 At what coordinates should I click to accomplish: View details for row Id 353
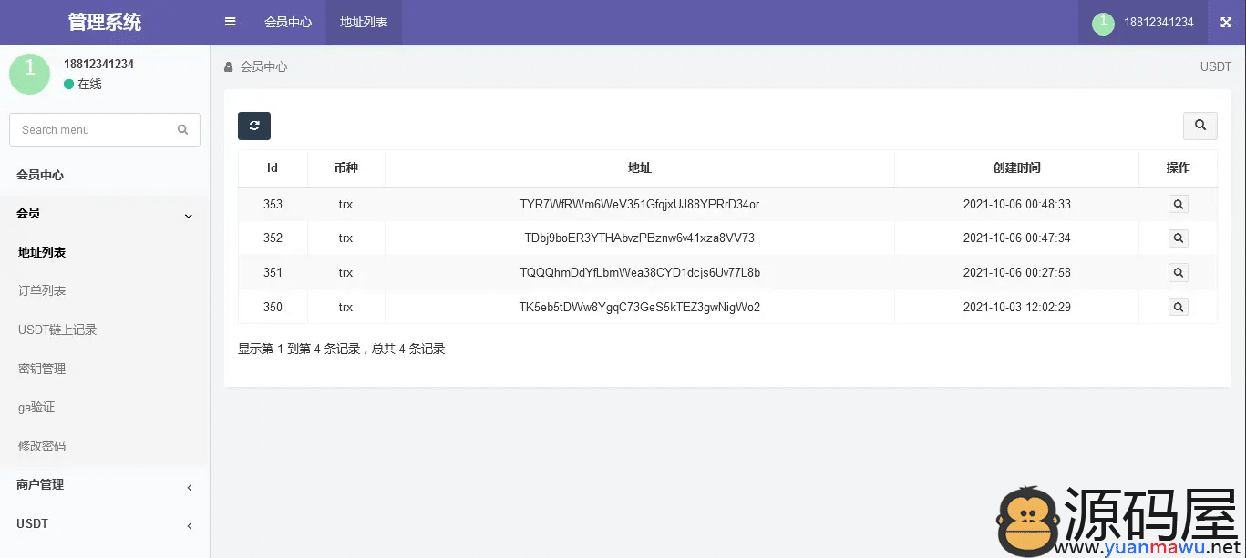pyautogui.click(x=1179, y=205)
